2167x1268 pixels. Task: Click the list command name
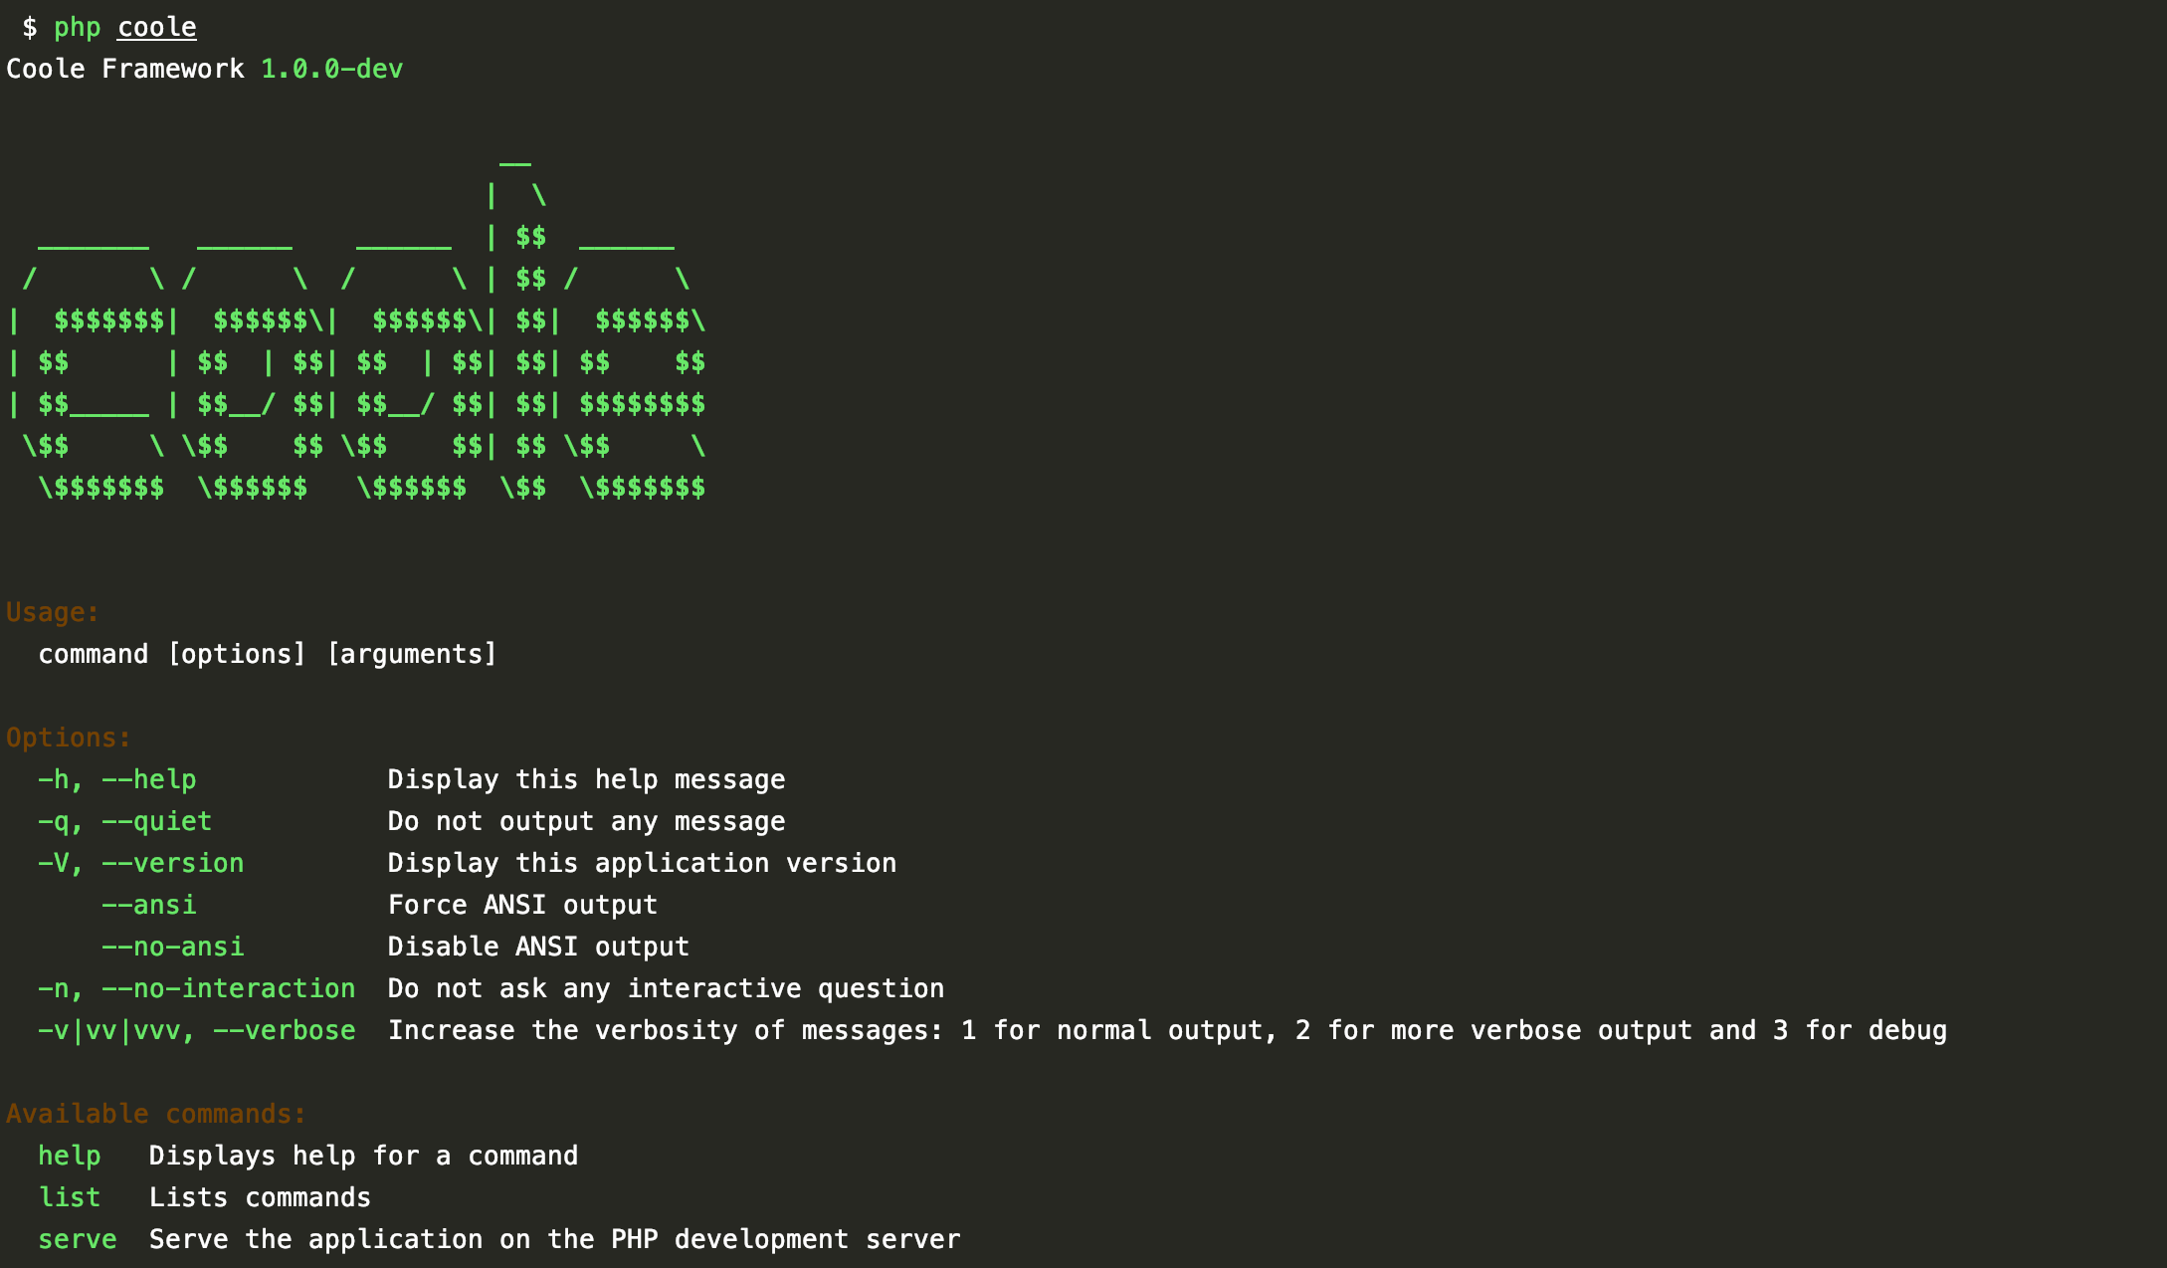(69, 1197)
